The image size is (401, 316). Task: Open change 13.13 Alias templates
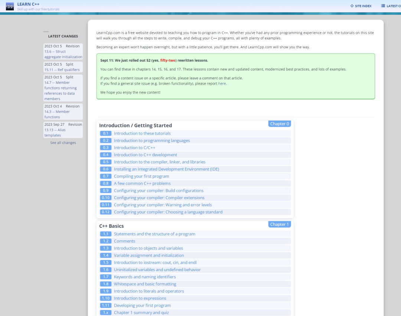55,132
